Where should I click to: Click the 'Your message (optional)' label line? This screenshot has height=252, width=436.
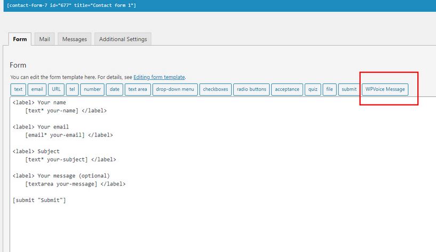61,176
